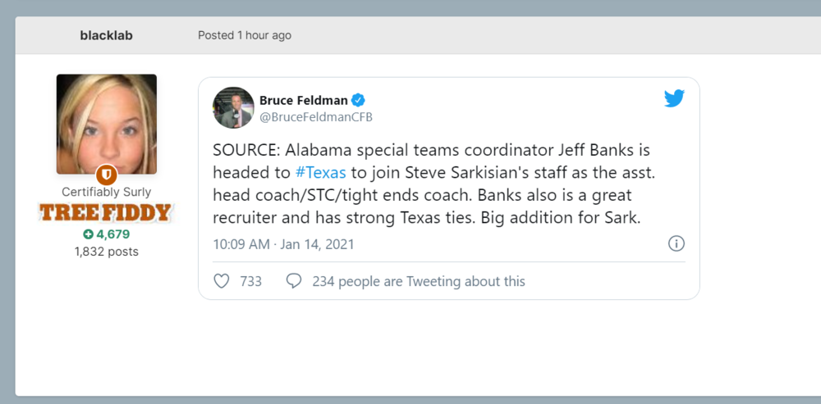
Task: Visit the @BruceFeldmanCFB handle
Action: (316, 117)
